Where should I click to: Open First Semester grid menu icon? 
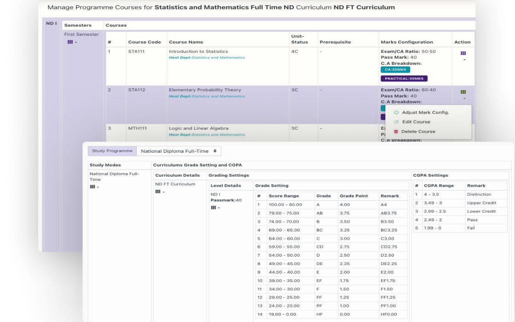pos(70,42)
